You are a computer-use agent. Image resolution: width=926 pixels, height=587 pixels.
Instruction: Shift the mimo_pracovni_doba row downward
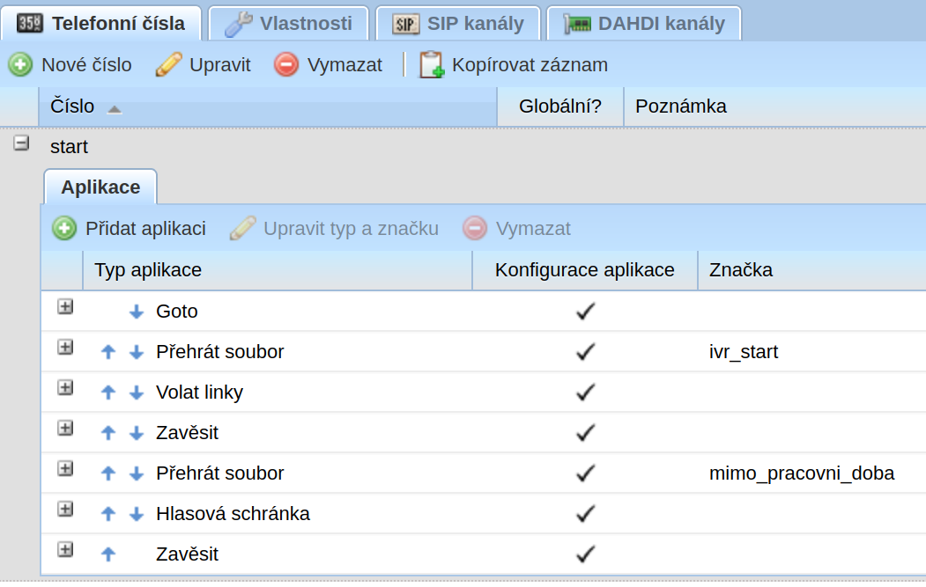tap(137, 473)
